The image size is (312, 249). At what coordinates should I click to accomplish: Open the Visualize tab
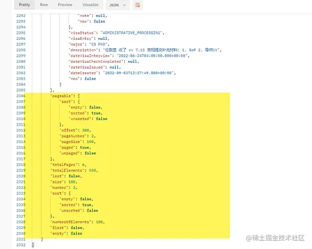90,5
